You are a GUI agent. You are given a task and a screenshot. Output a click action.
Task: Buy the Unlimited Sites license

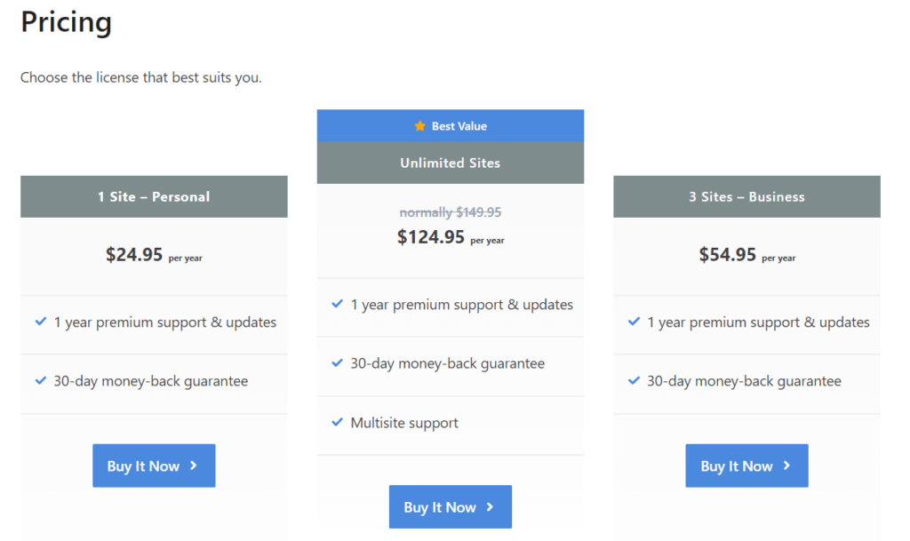tap(451, 506)
